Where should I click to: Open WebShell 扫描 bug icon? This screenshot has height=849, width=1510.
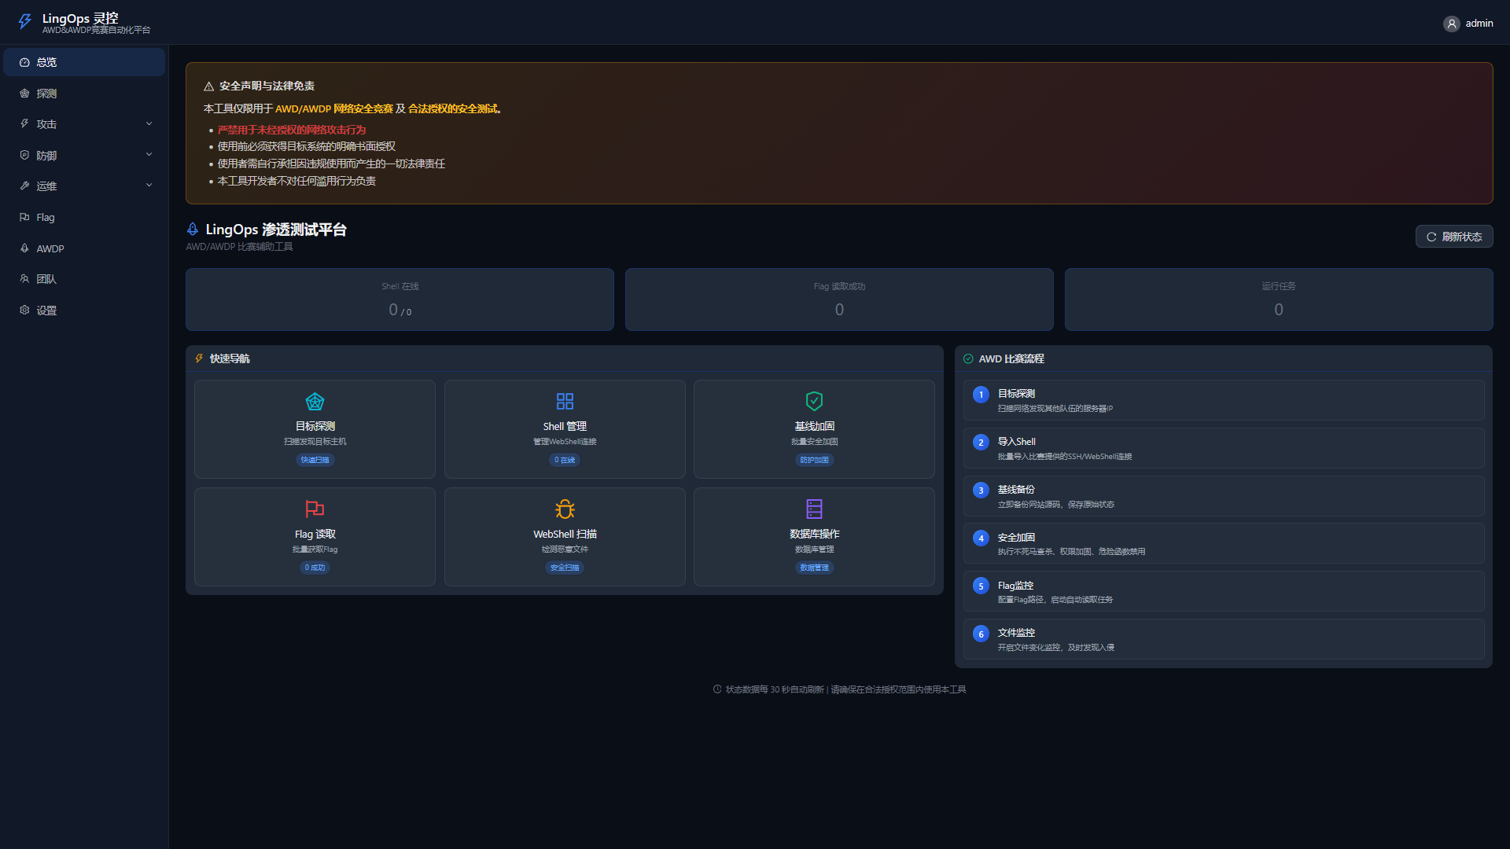(x=565, y=509)
